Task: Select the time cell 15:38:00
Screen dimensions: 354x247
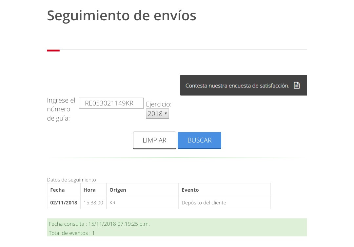Action: pos(93,202)
